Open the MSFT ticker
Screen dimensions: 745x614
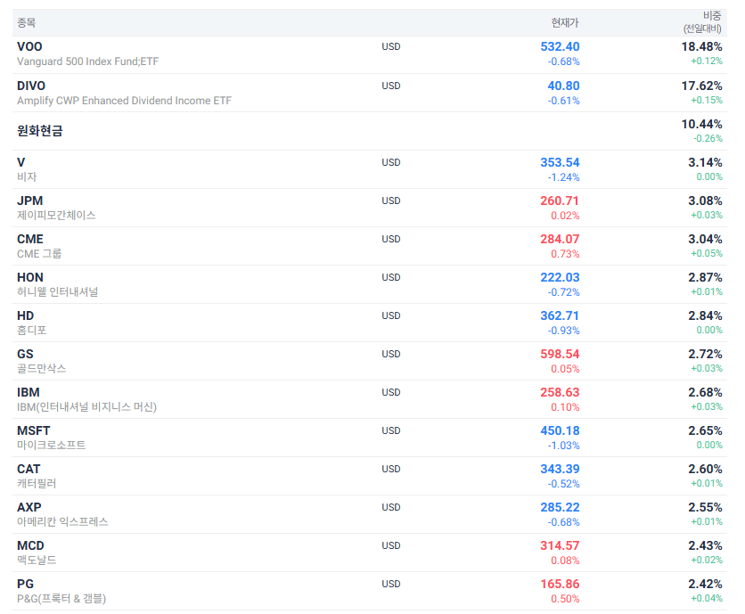coord(33,430)
